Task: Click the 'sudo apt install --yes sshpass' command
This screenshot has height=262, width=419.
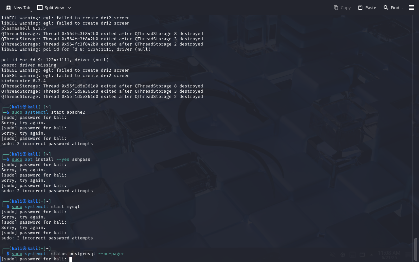Action: [x=51, y=159]
